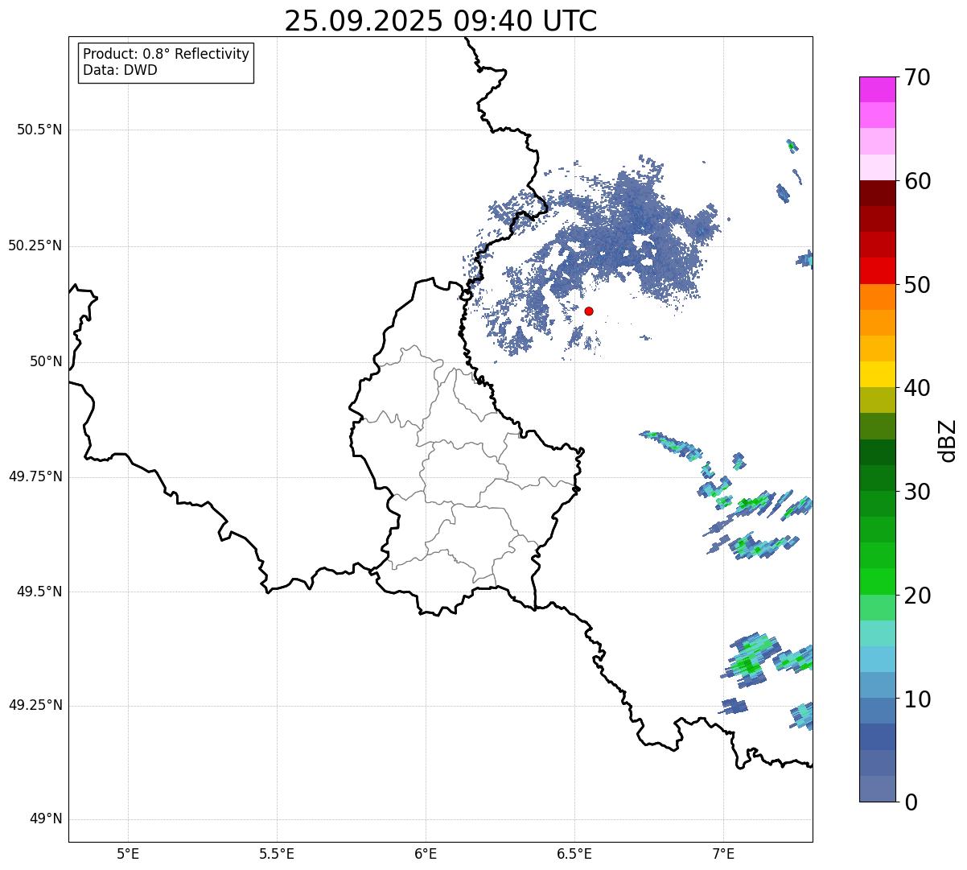Click the 7°E longitude label
Viewport: 967px width, 870px height.
click(x=723, y=853)
